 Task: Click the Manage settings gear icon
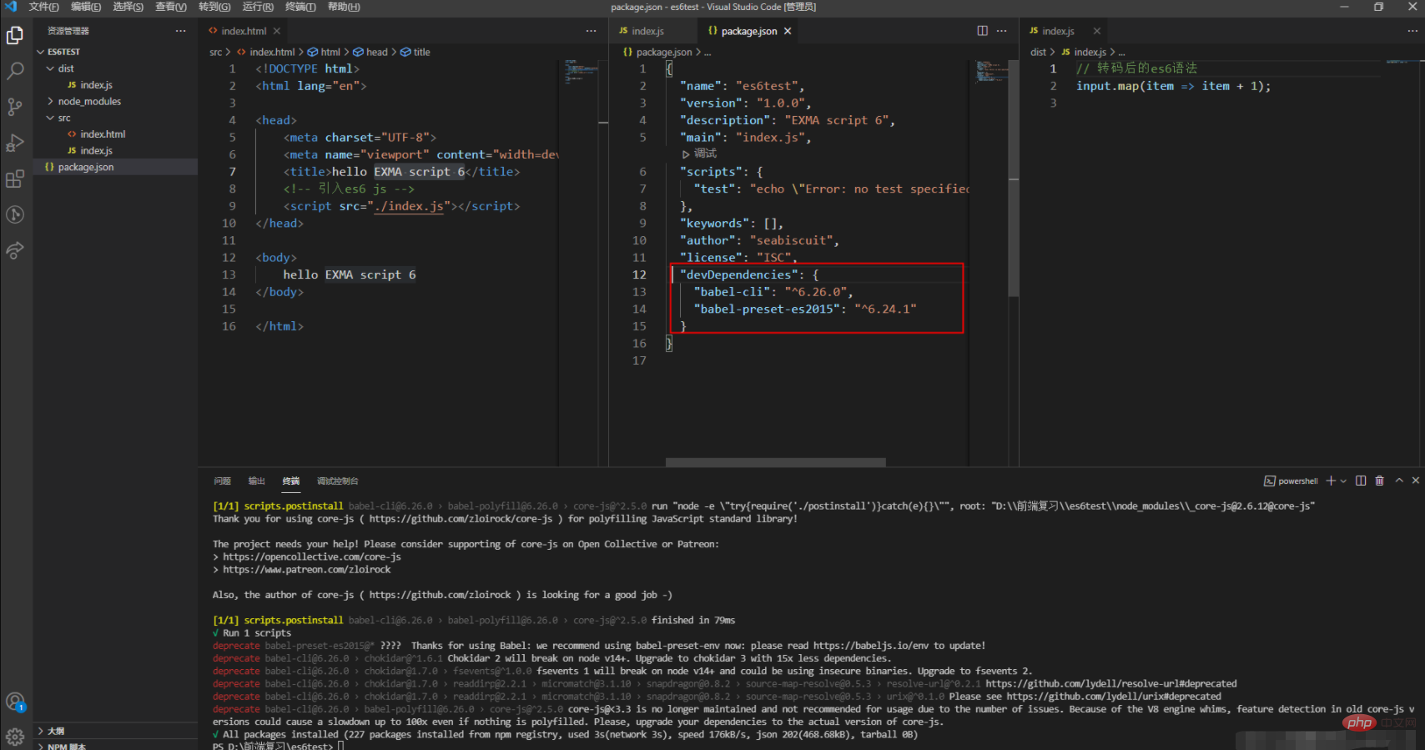pos(15,737)
